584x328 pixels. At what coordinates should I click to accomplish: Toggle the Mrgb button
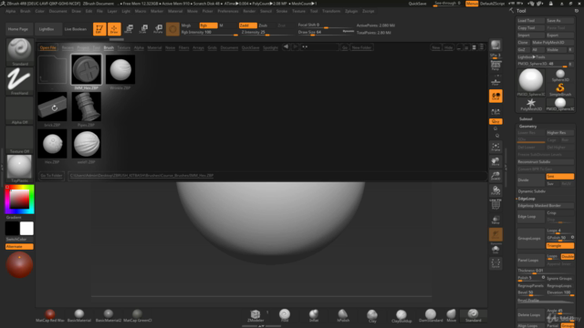(186, 26)
